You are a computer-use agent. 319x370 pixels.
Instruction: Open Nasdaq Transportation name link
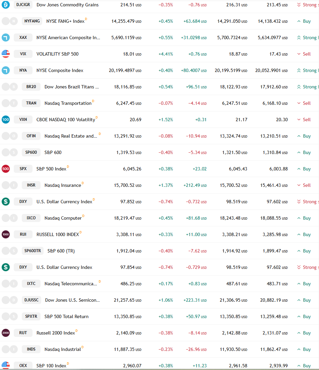coord(68,103)
